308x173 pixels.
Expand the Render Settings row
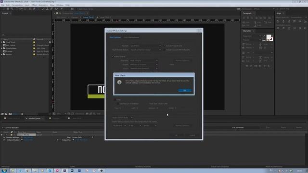click(4, 137)
